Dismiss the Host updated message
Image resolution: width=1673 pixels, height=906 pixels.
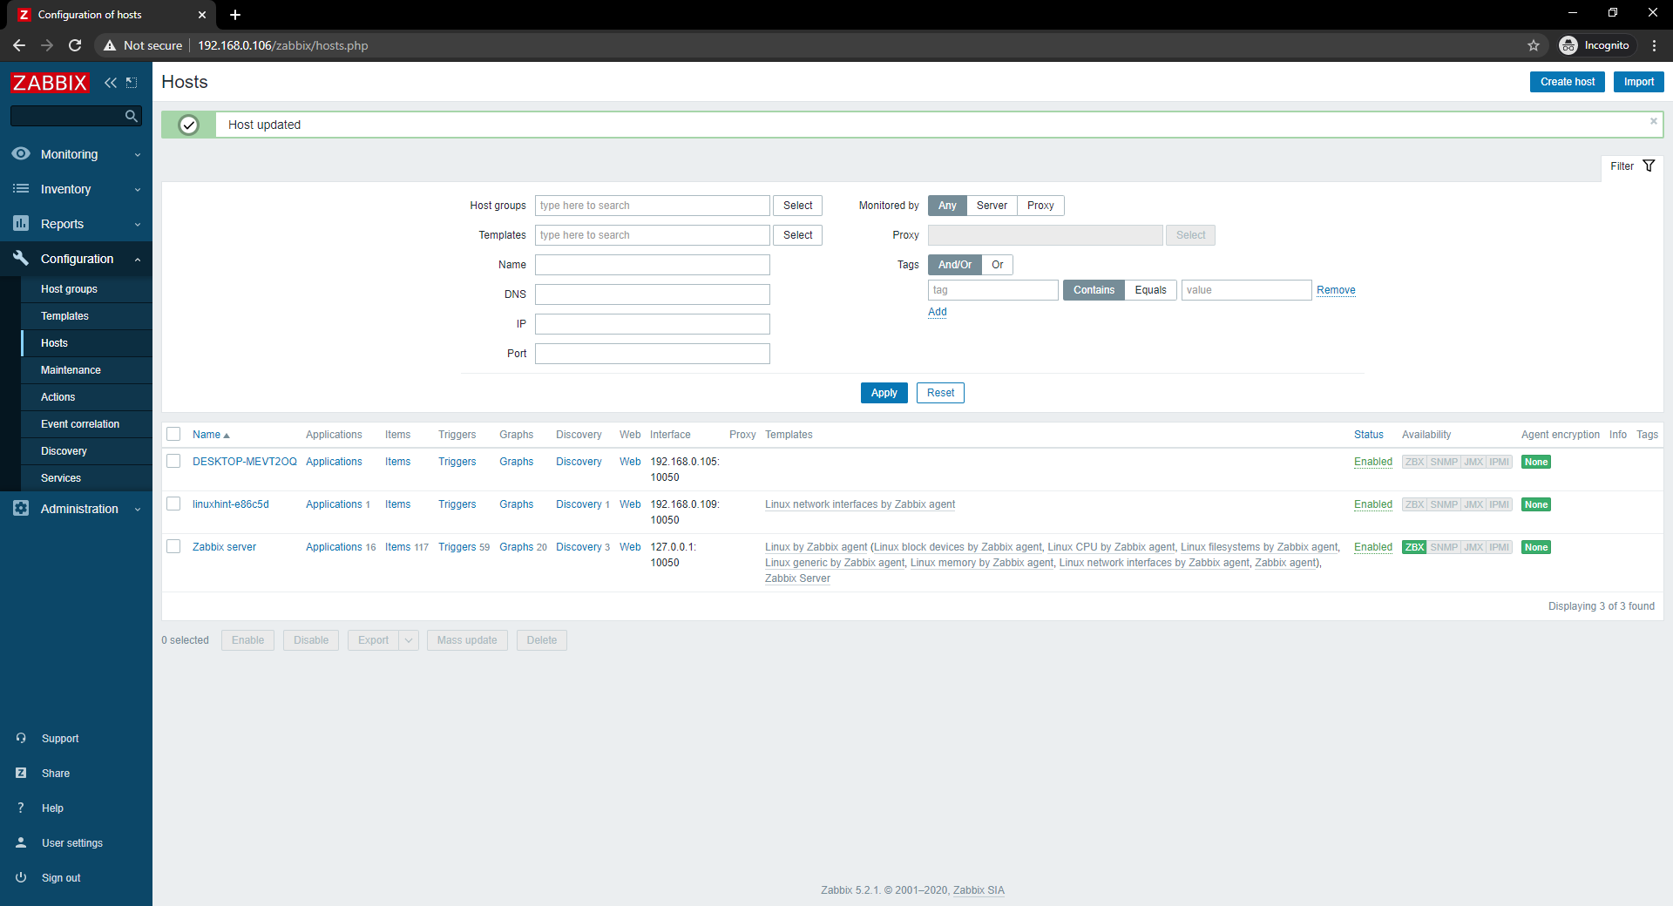coord(1653,122)
